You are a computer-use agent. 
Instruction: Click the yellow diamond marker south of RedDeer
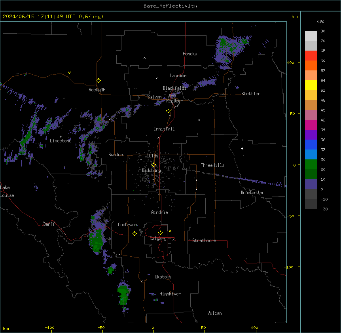tap(168, 111)
